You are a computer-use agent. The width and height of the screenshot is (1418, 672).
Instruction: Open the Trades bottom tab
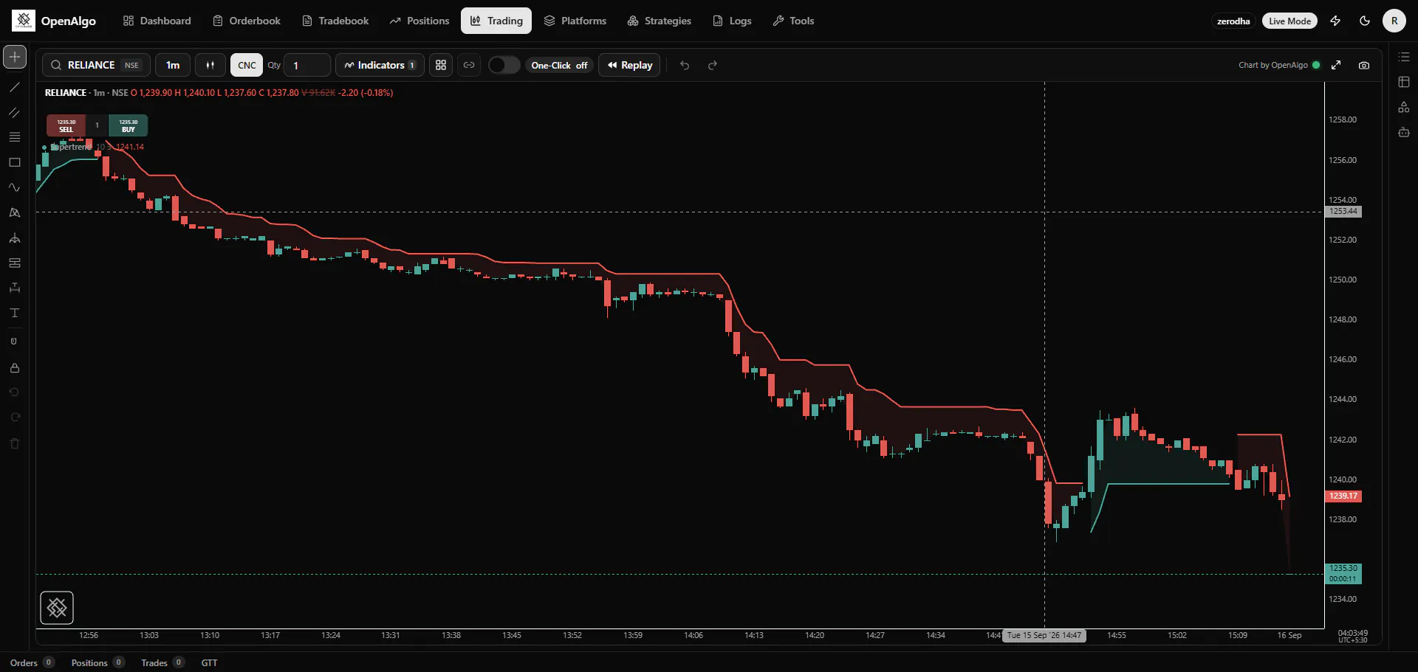162,662
